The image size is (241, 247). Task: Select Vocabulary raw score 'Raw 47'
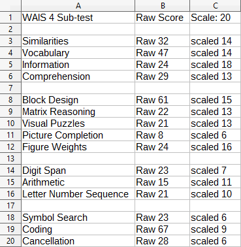(162, 53)
